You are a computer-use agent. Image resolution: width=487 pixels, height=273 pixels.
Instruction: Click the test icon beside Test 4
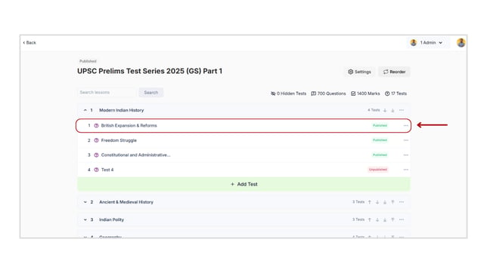click(x=96, y=170)
